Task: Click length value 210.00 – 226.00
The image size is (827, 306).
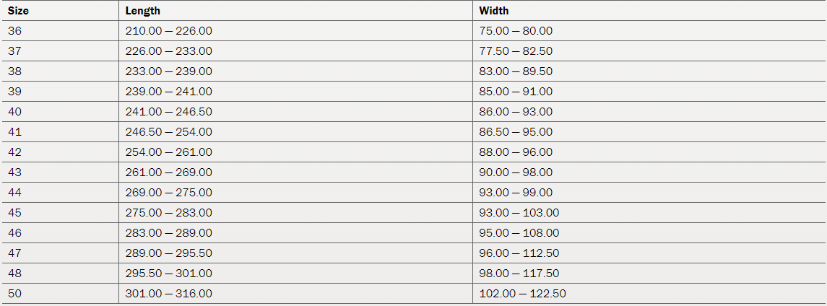Action: pyautogui.click(x=169, y=31)
